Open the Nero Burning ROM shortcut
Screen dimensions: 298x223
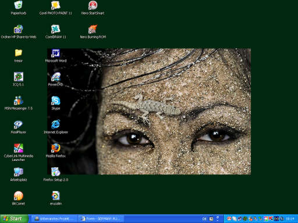tap(93, 29)
